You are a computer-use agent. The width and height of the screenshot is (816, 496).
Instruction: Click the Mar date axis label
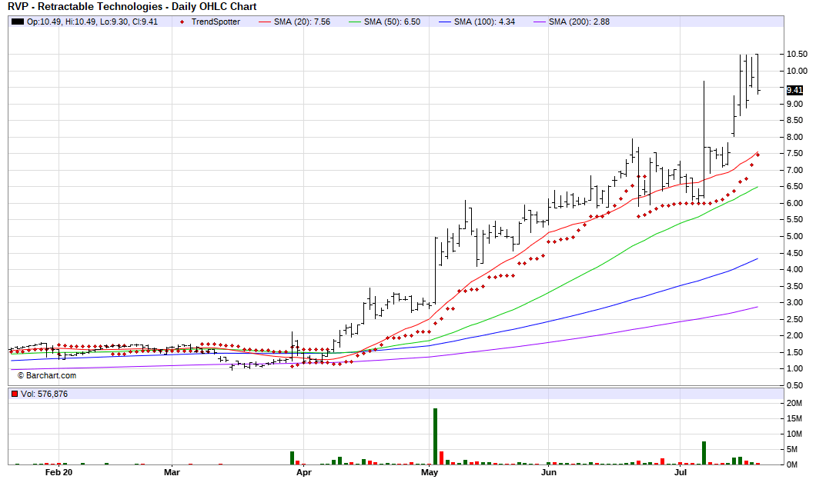172,472
